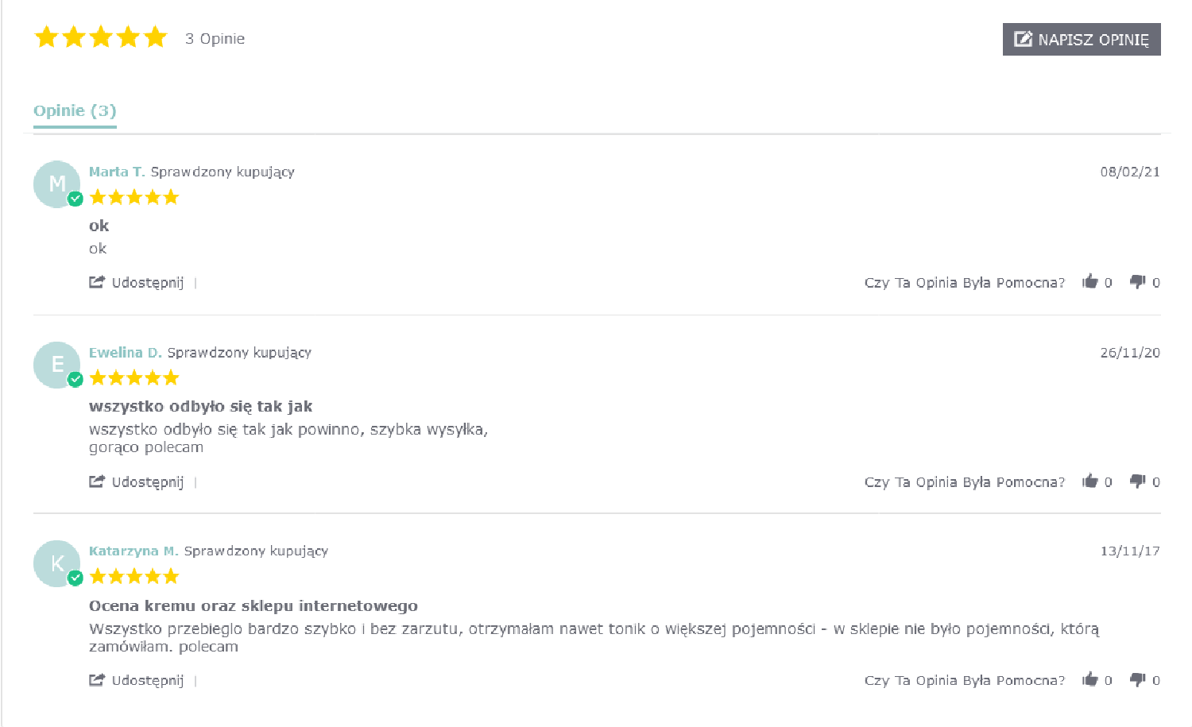Click thumbs down on Marta T.'s review

tap(1137, 281)
